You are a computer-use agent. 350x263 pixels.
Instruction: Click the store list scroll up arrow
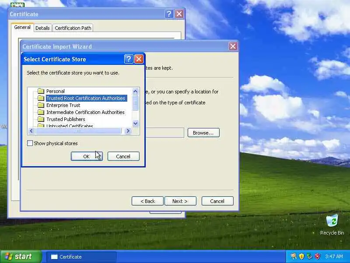click(x=136, y=91)
